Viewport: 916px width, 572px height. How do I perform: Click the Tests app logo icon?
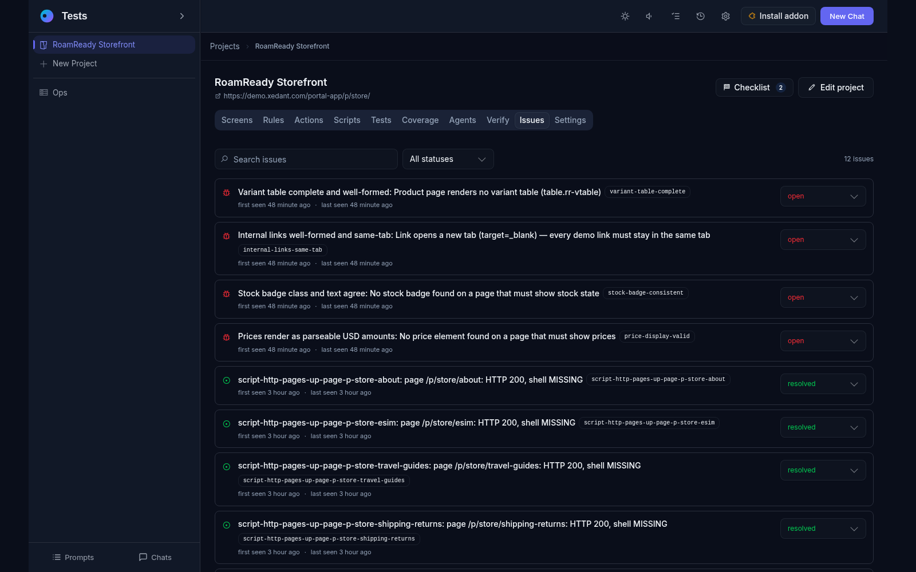tap(47, 16)
